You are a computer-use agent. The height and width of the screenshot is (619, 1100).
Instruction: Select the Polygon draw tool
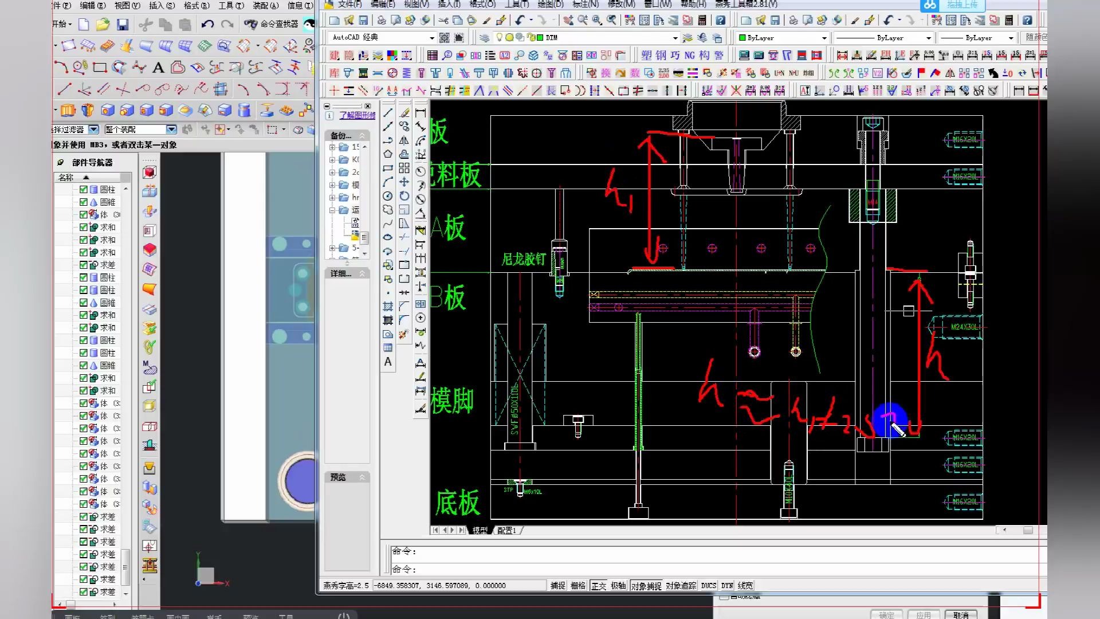(x=388, y=154)
